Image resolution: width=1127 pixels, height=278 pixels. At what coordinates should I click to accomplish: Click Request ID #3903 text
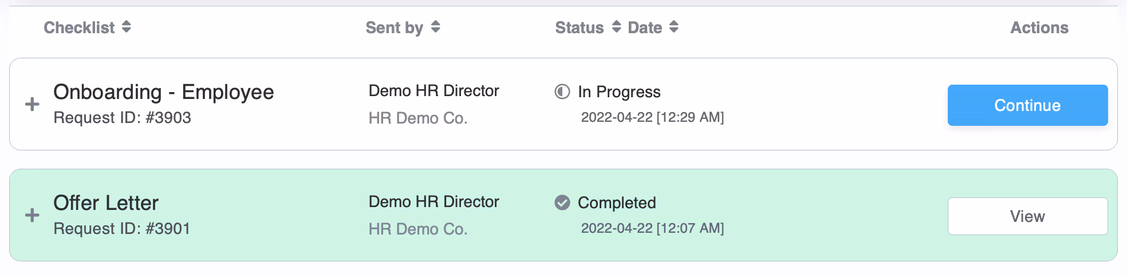coord(122,117)
